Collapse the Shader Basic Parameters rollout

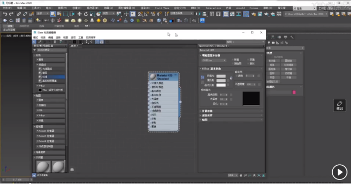coord(231,55)
